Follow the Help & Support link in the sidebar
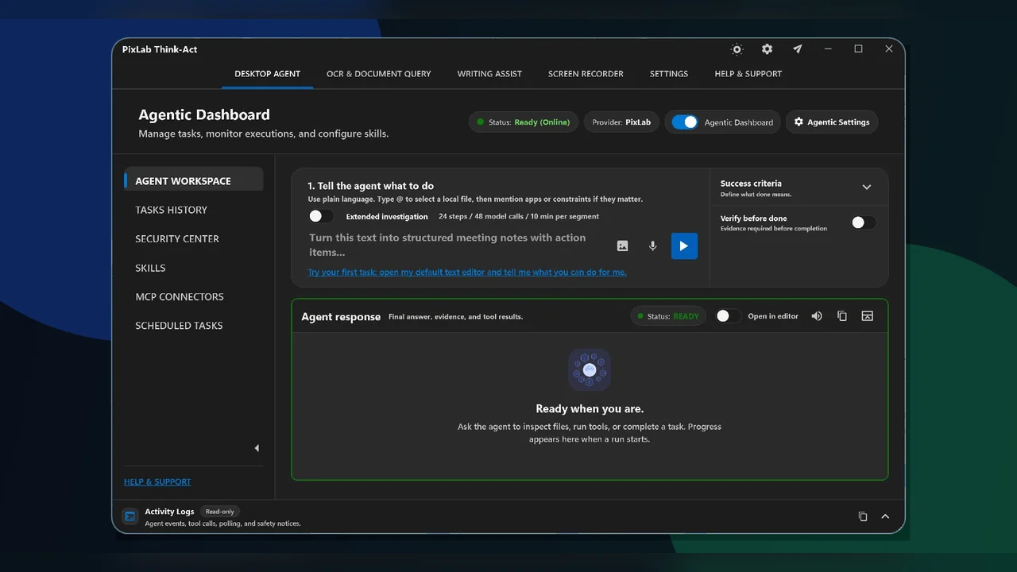1017x572 pixels. coord(157,482)
